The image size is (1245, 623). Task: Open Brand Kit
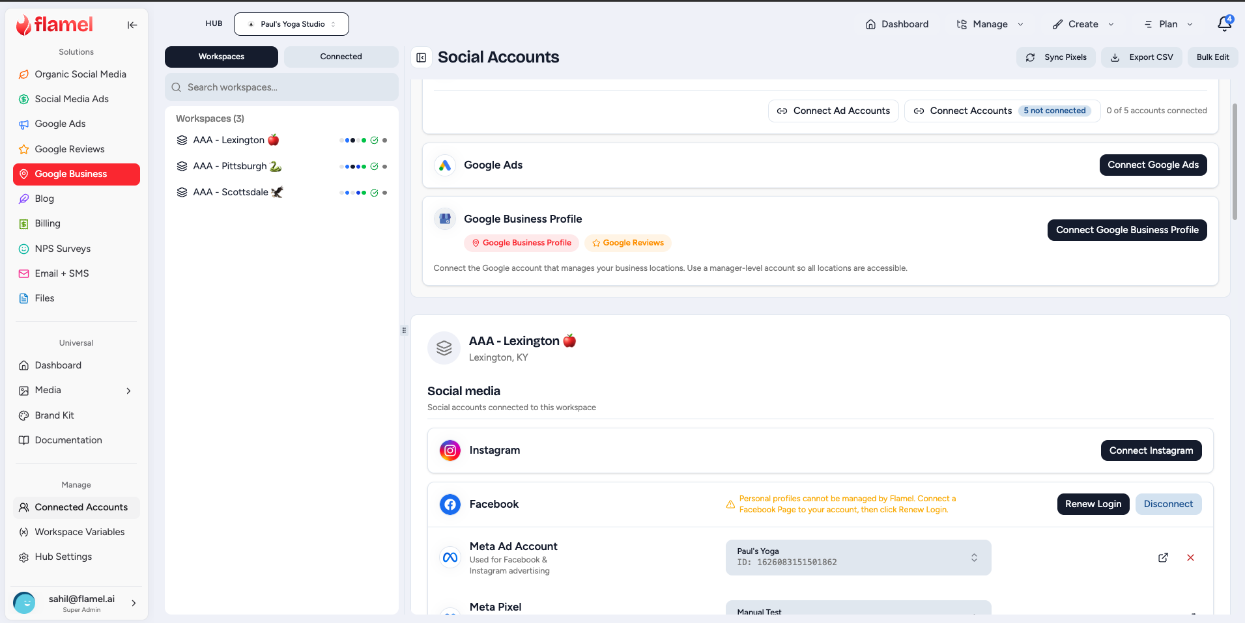pos(76,415)
